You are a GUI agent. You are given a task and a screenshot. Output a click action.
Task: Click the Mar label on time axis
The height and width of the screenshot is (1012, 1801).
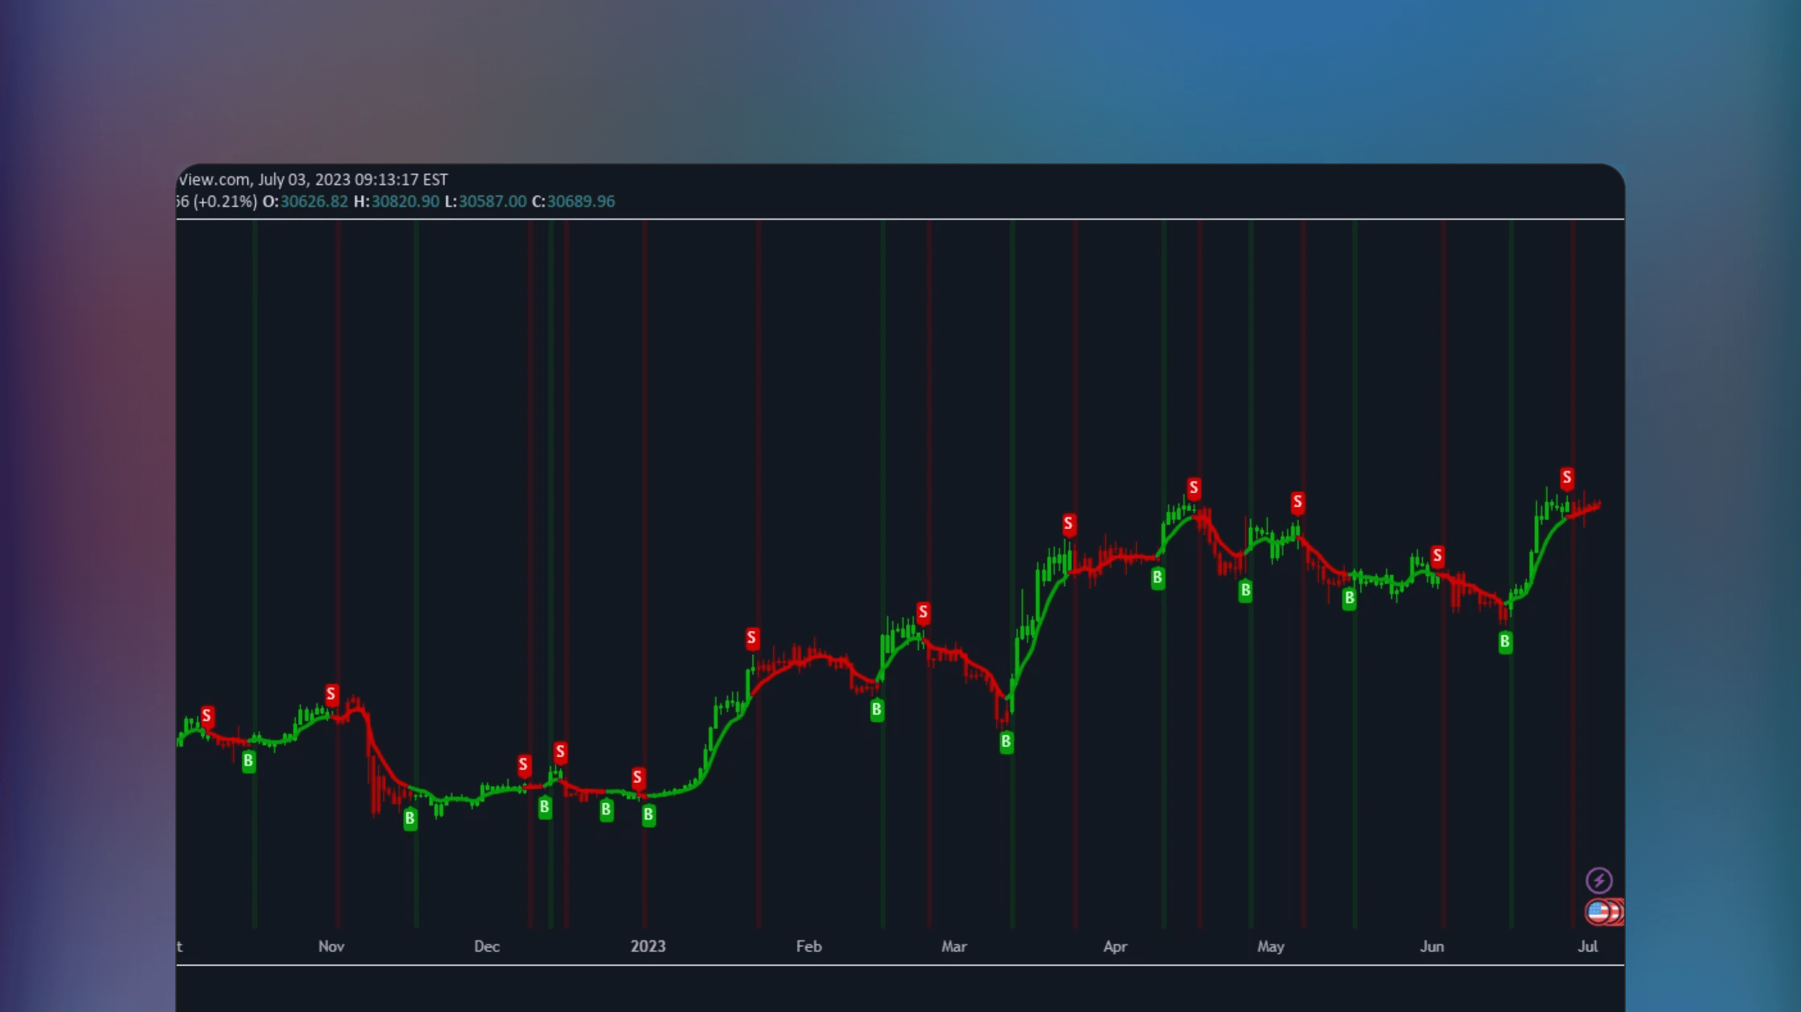(954, 946)
